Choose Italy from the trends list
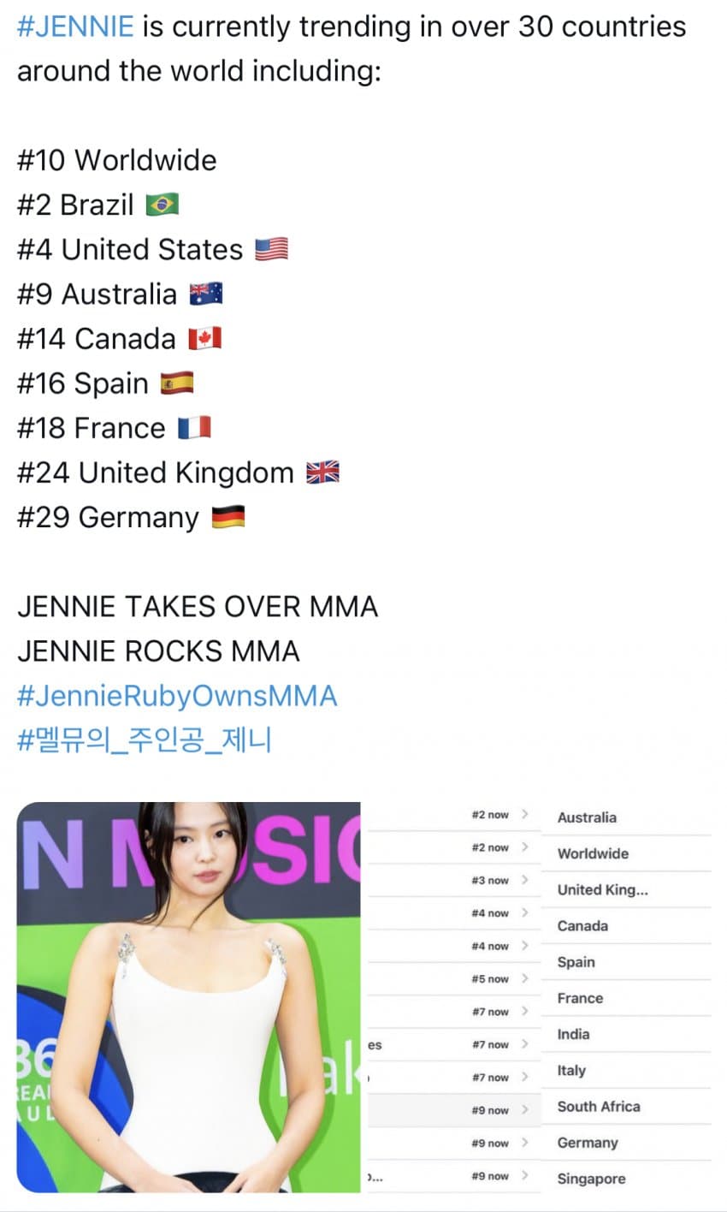 (571, 1070)
